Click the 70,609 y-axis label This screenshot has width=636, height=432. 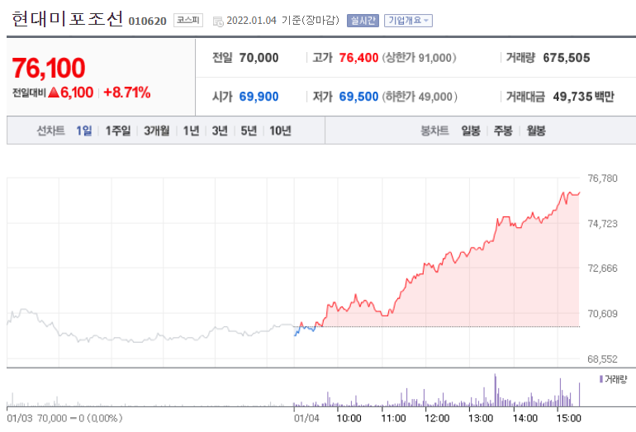pyautogui.click(x=602, y=314)
